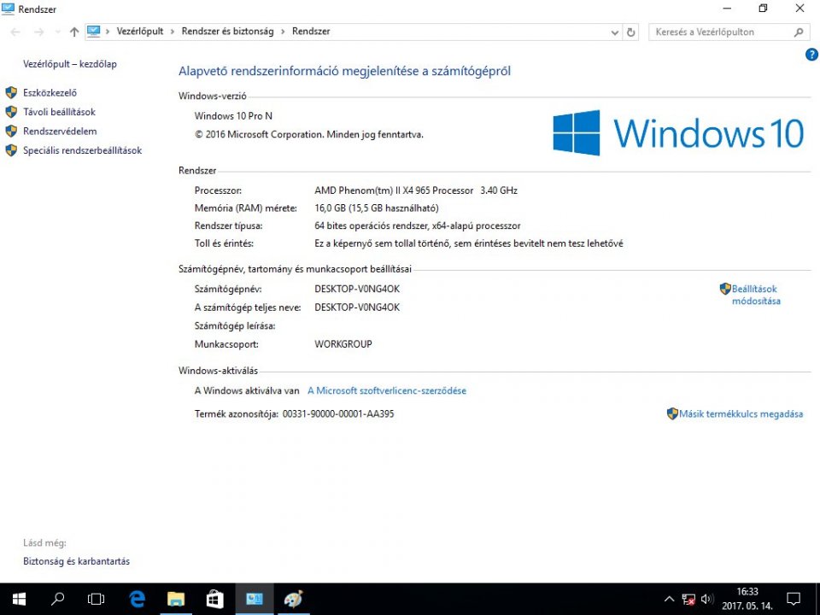This screenshot has height=615, width=820.
Task: Click the active Control Panel taskbar button
Action: click(x=255, y=600)
